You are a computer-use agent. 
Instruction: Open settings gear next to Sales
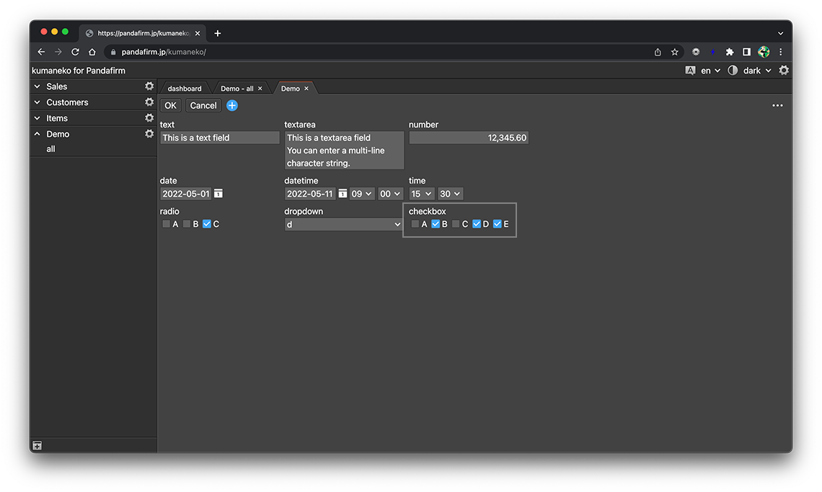pos(149,86)
